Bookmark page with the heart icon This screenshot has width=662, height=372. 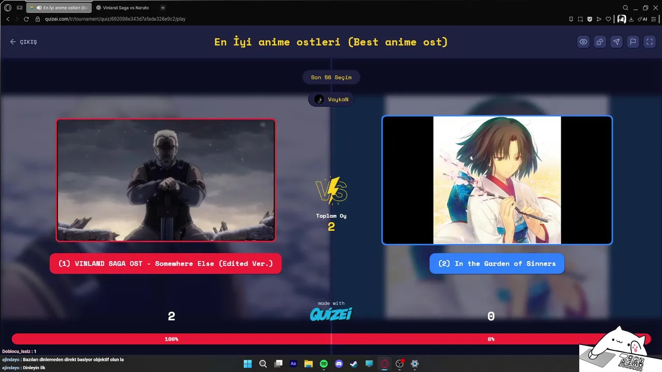[x=609, y=19]
